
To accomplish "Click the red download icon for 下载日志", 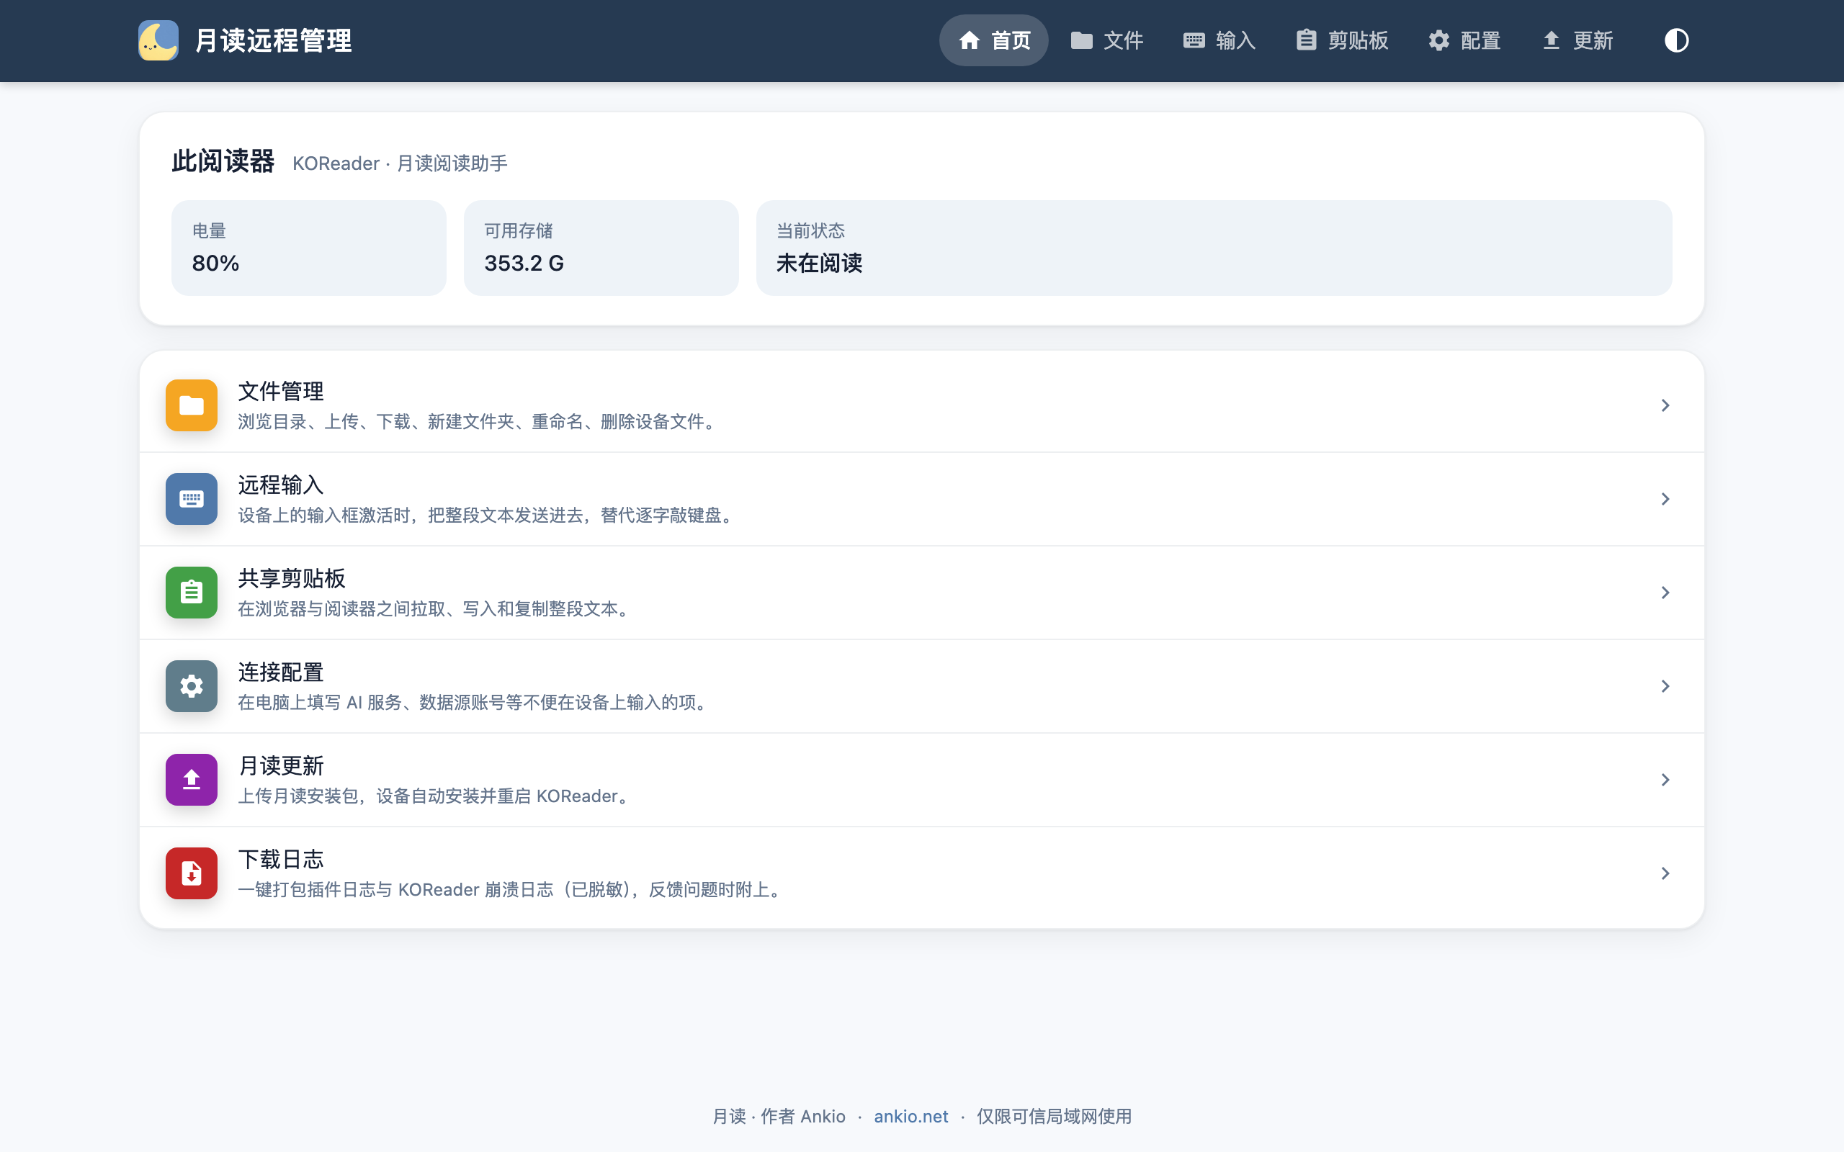I will (x=192, y=873).
